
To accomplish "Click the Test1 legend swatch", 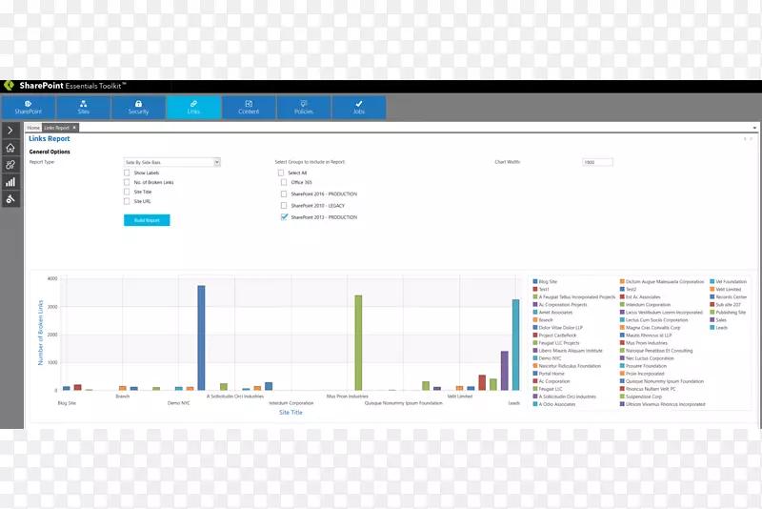I will coord(535,289).
